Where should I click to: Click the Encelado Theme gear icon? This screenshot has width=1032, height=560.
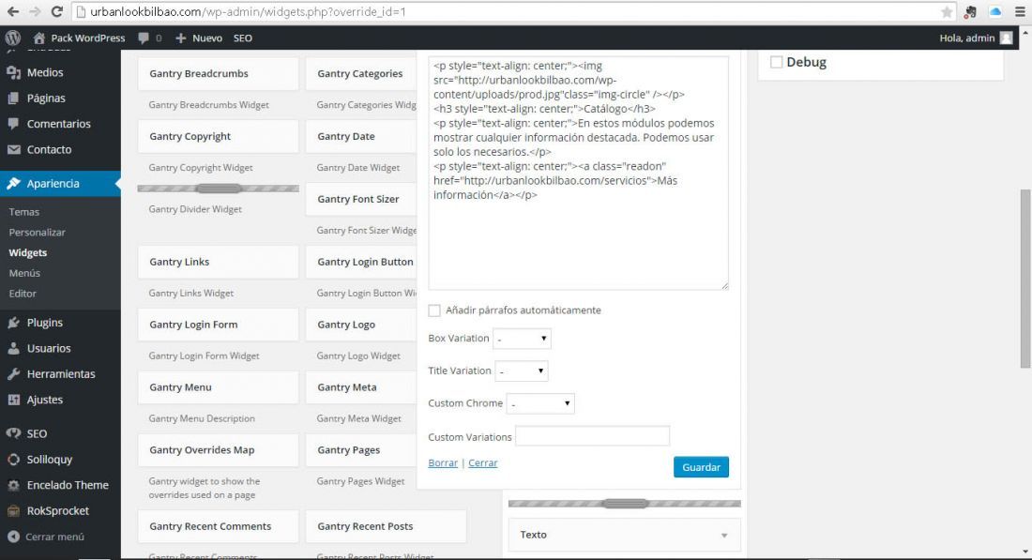pos(13,485)
